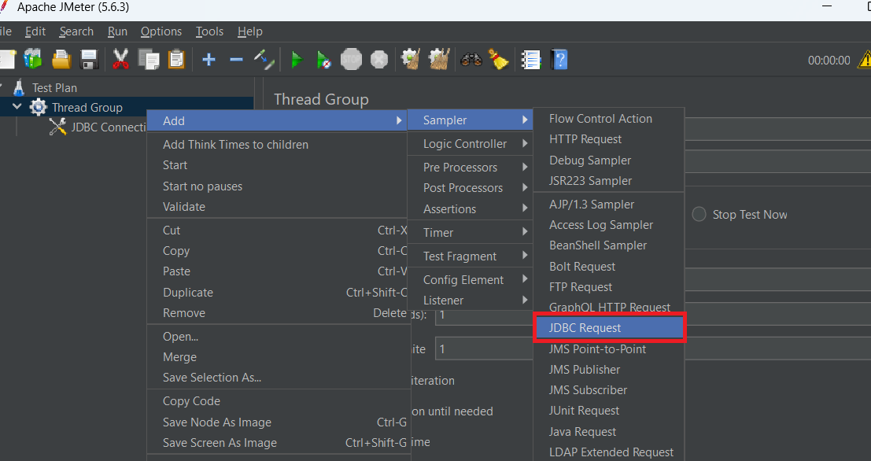Click Duplicate in context menu

tap(279, 292)
